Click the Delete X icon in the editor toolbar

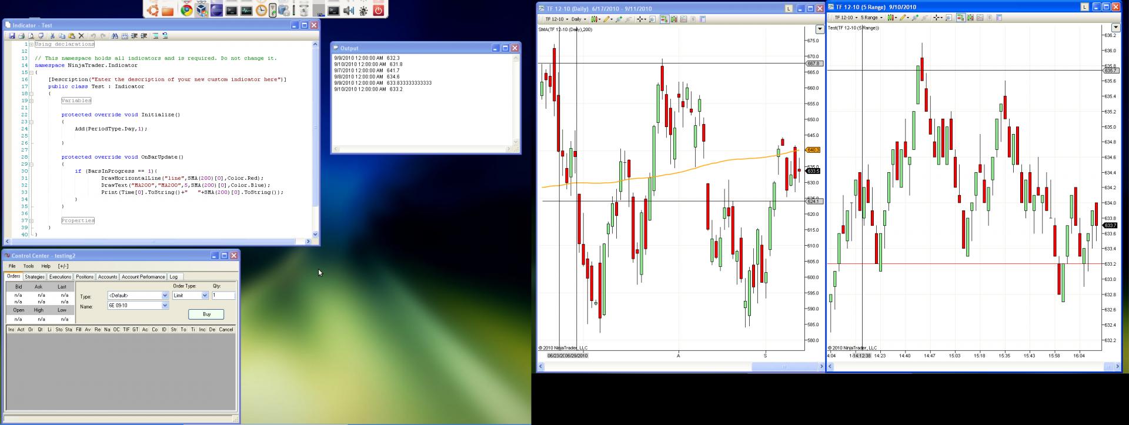(81, 36)
